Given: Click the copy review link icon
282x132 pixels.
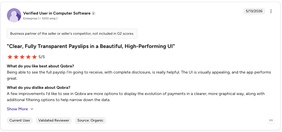Looking at the screenshot, I should (x=271, y=120).
